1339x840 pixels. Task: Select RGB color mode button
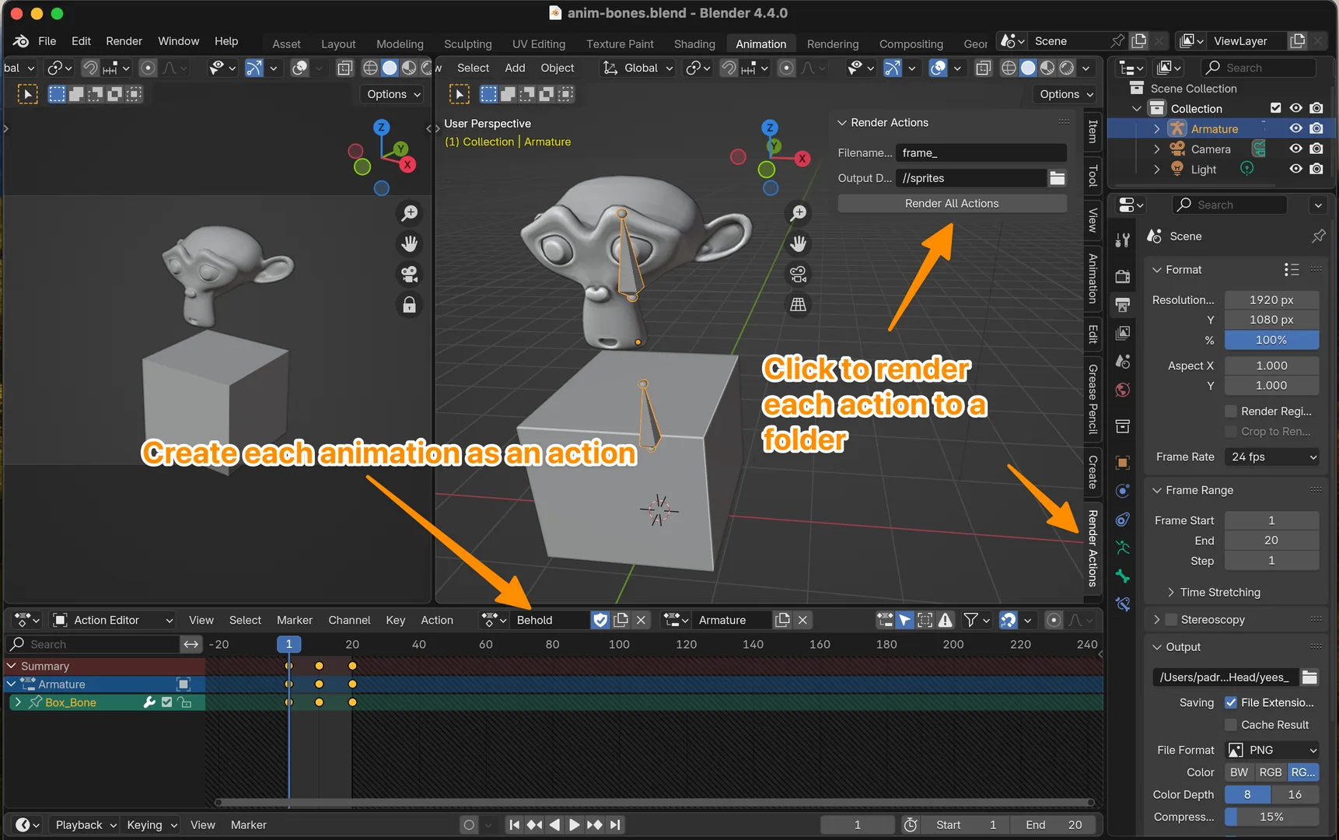[x=1270, y=772]
